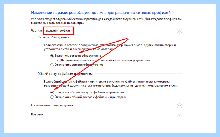The height and width of the screenshot is (137, 220).
Task: Expand the 'Все сети' section chevron
Action: 180,115
